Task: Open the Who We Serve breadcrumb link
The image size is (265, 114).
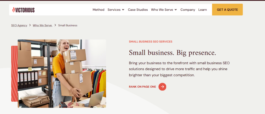Action: tap(43, 26)
